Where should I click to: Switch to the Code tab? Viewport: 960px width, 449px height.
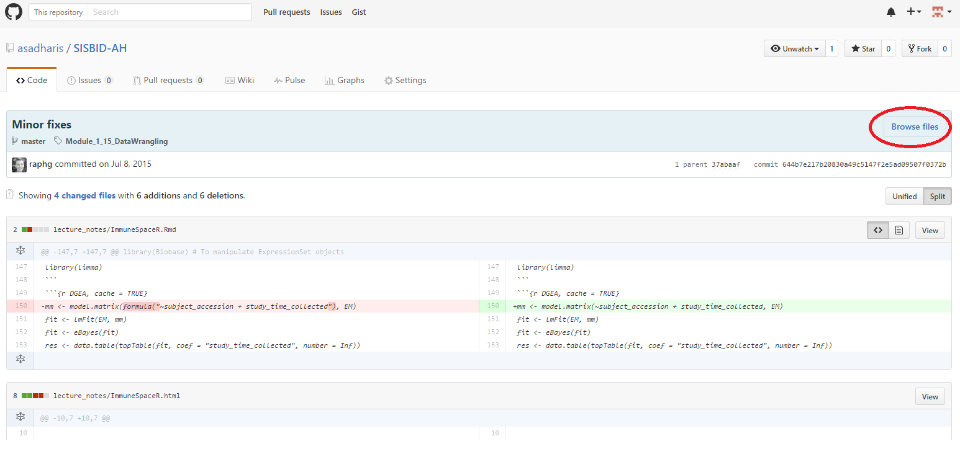pos(32,80)
